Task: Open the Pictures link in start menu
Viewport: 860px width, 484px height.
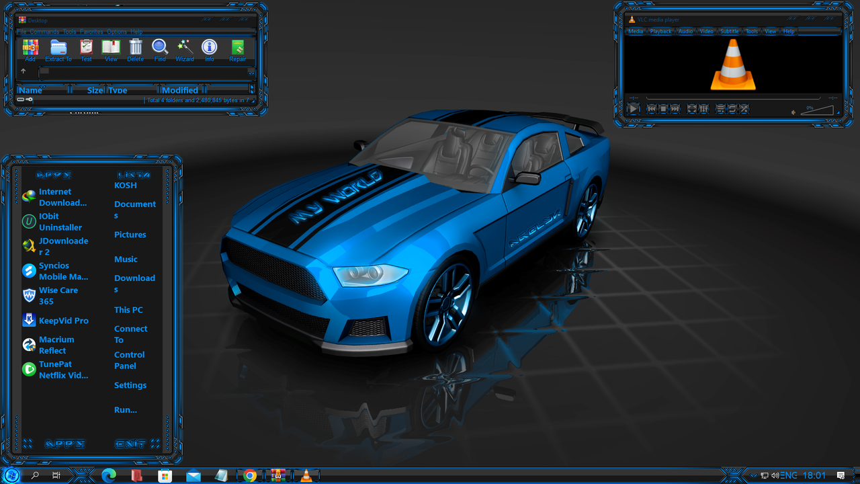Action: [x=130, y=235]
